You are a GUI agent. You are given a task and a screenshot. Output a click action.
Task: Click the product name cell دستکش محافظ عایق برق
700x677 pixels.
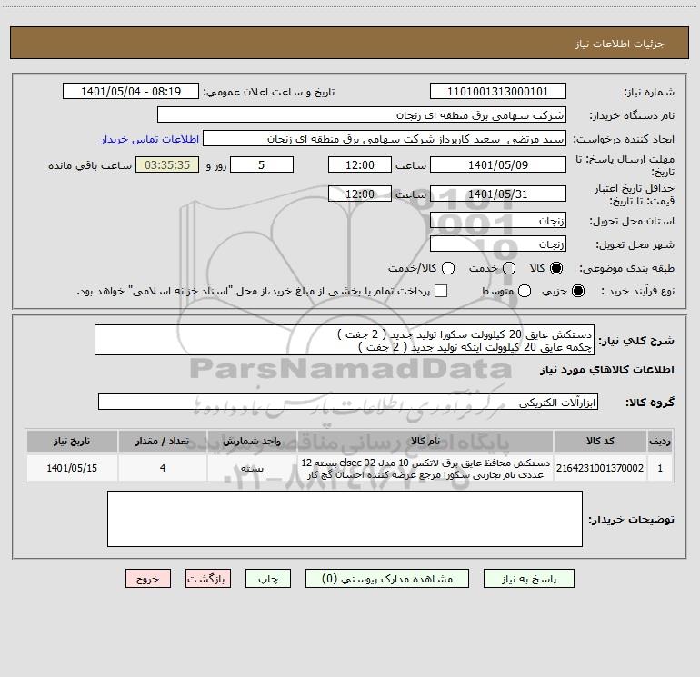tap(425, 468)
